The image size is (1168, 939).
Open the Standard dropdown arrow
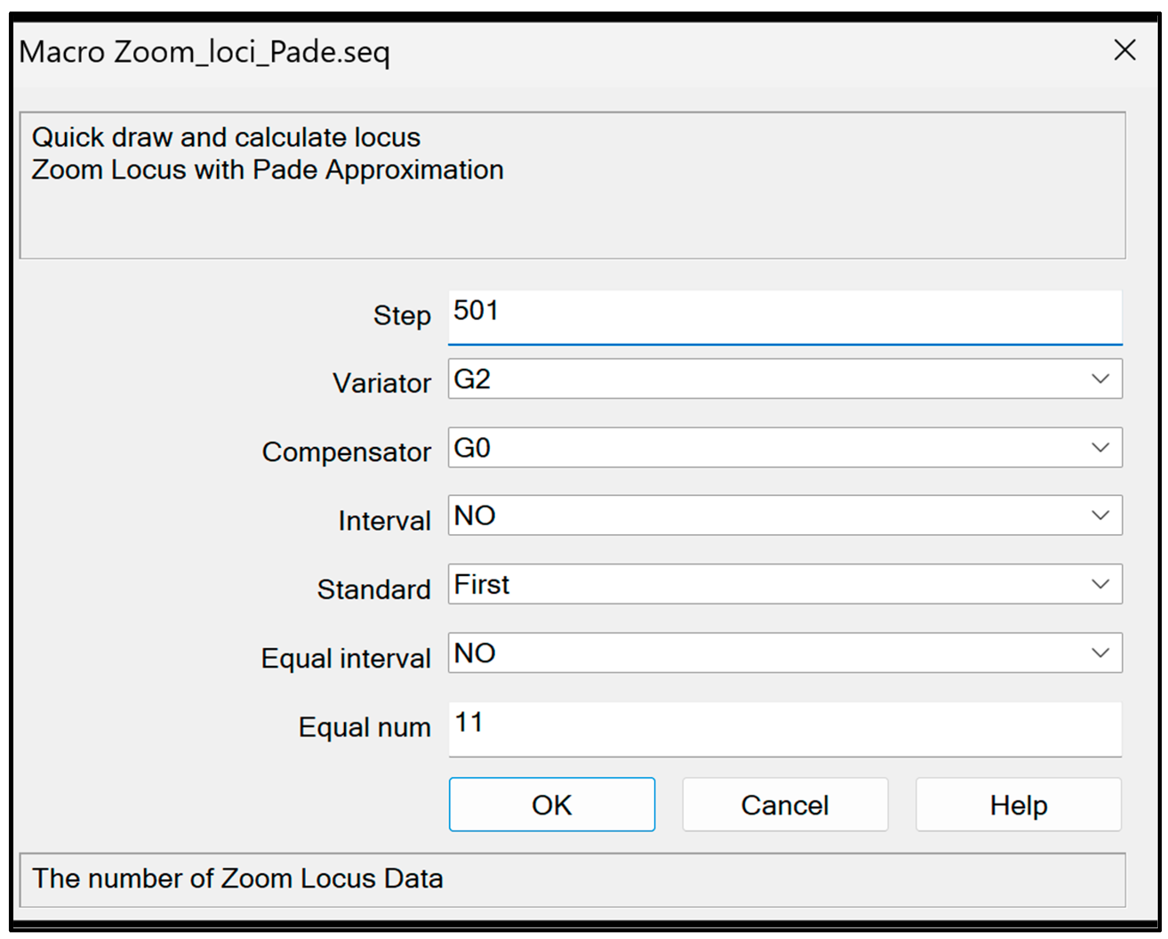coord(1100,584)
